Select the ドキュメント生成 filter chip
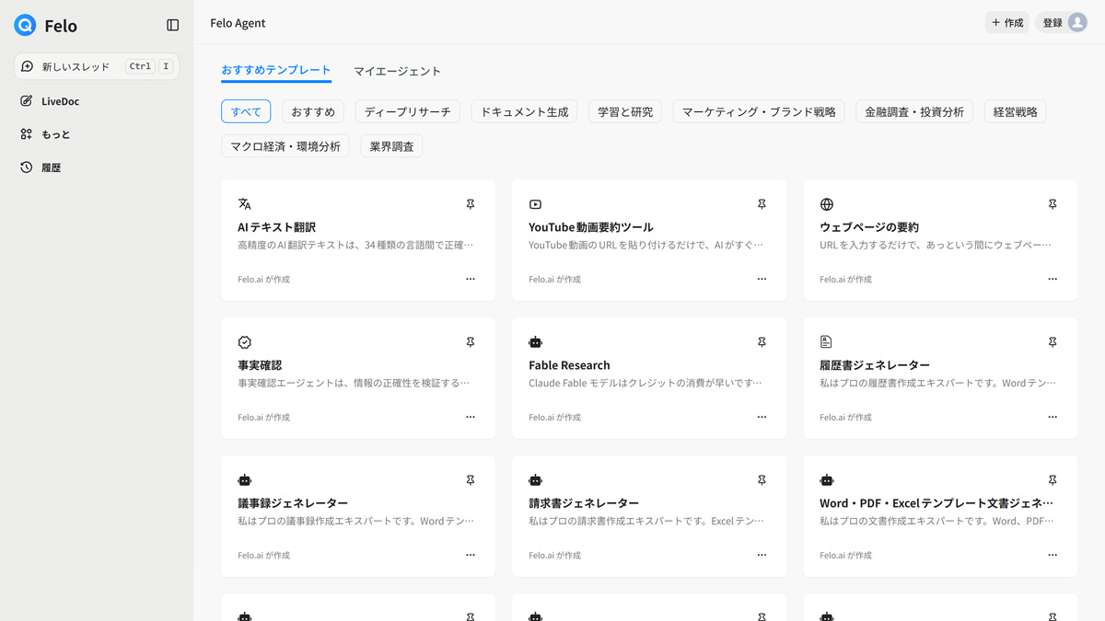 [525, 111]
